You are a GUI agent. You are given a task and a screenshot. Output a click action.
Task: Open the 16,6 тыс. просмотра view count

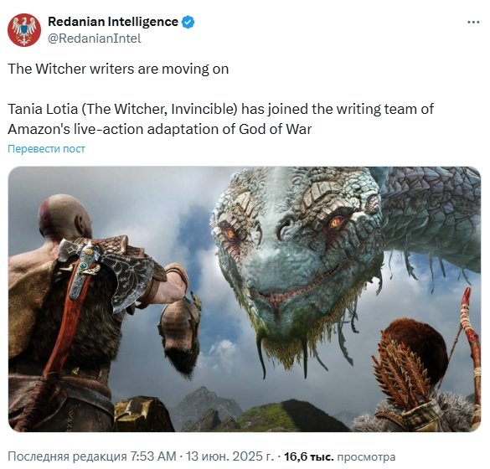point(339,456)
